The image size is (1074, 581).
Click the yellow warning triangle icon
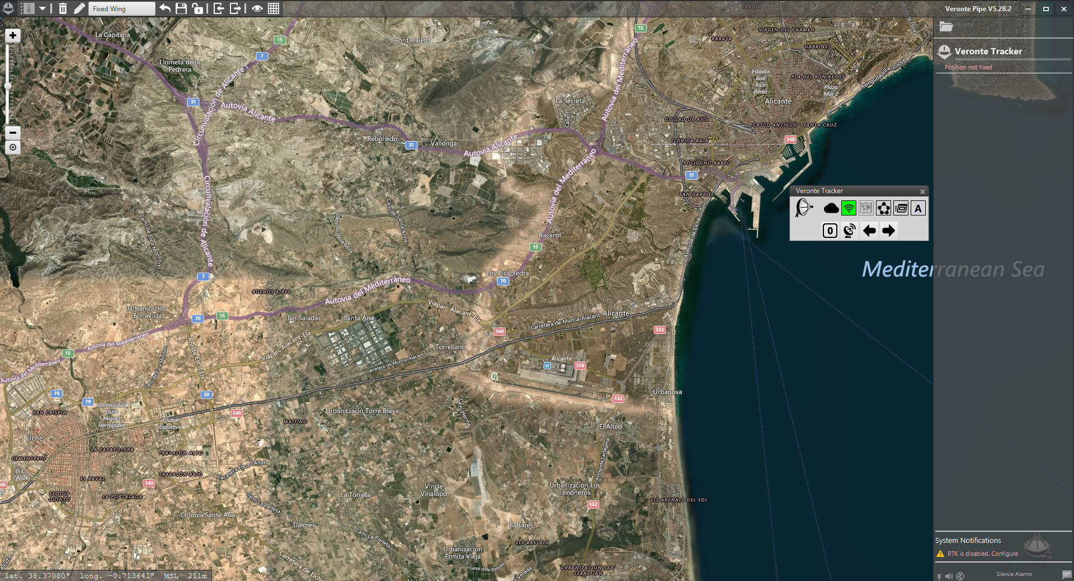point(940,554)
